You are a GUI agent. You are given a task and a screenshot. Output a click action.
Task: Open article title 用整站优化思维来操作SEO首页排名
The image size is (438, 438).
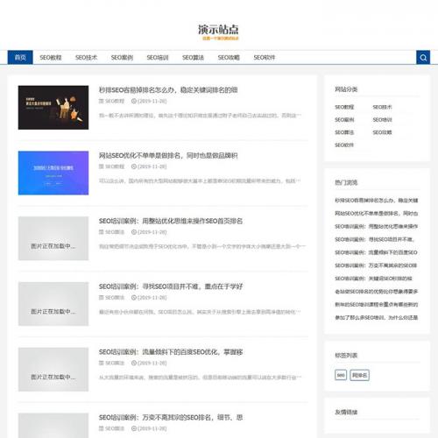[171, 221]
